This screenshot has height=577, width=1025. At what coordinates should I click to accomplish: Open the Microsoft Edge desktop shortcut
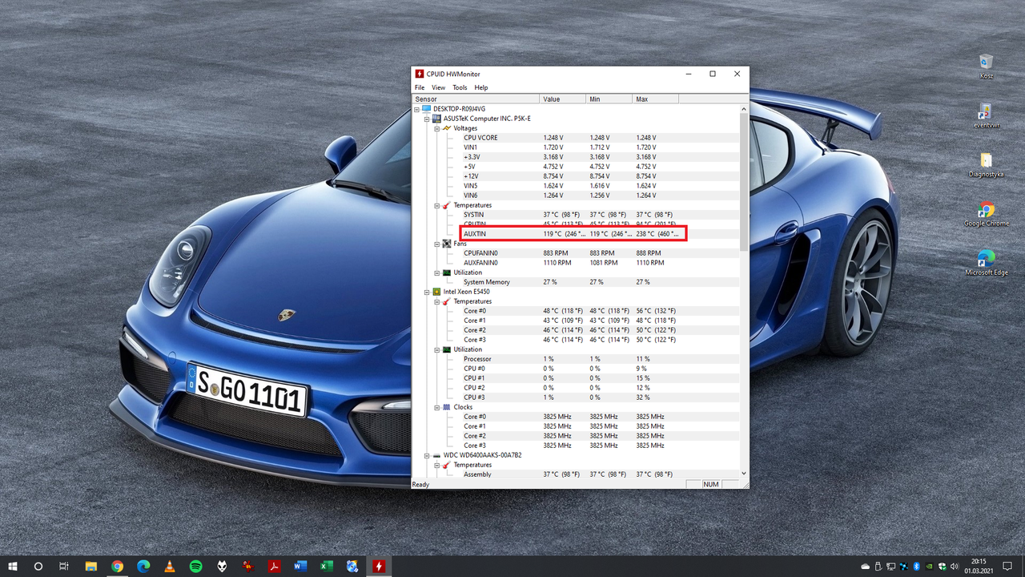click(x=986, y=263)
